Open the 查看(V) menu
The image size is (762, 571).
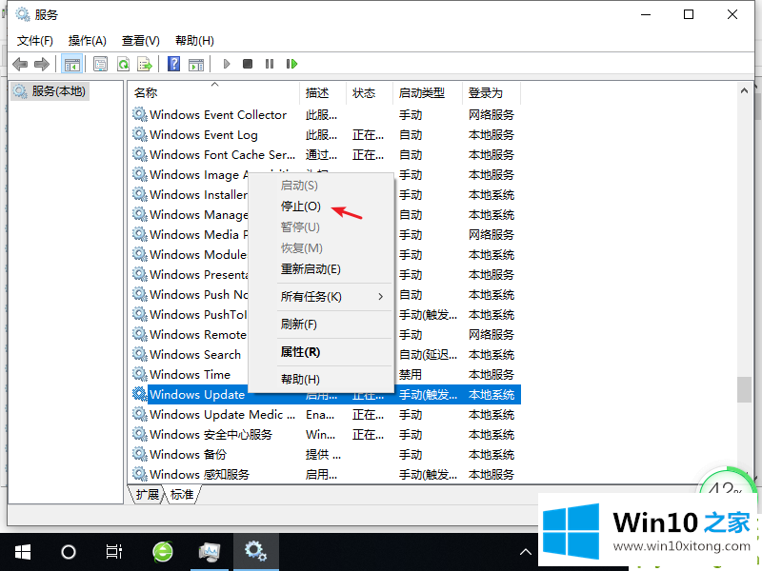(x=140, y=41)
